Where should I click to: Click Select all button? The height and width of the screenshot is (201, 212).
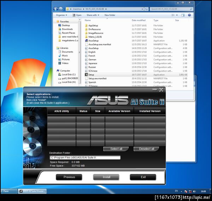tap(116, 149)
